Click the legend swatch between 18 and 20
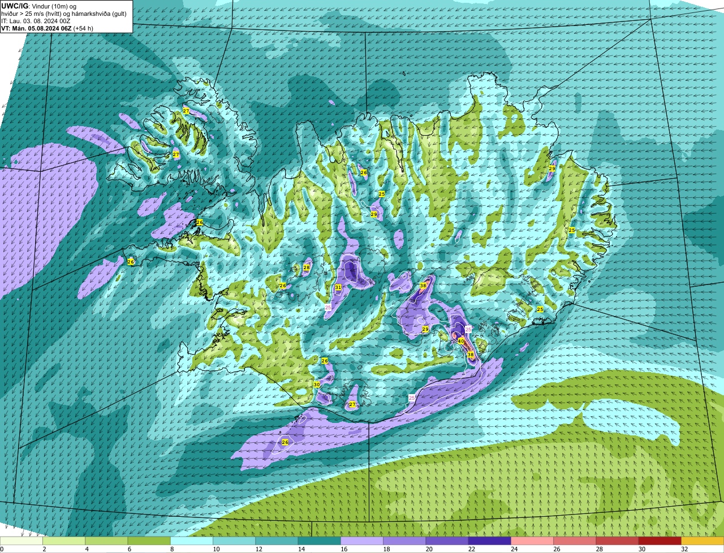This screenshot has width=724, height=553. pos(404,541)
